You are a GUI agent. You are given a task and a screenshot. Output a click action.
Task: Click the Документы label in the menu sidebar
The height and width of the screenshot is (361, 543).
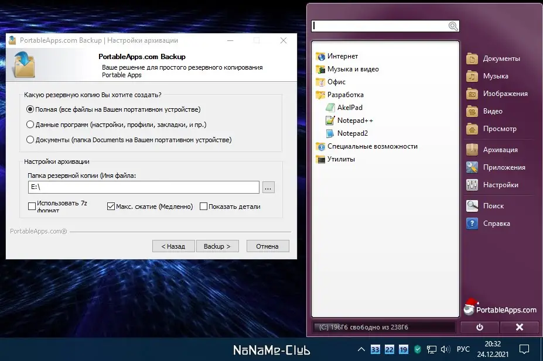(x=501, y=59)
